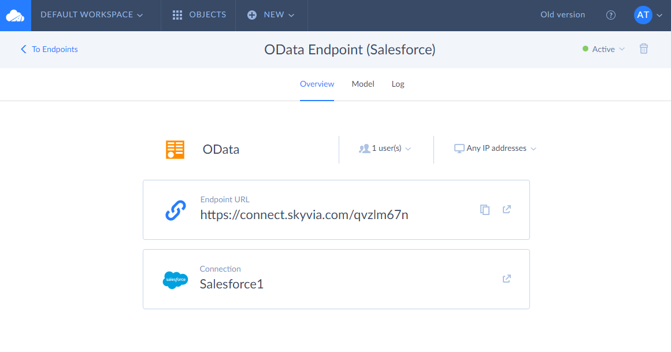Screen dimensions: 671x352
Task: Open Salesforce1 connection externally
Action: coord(507,279)
